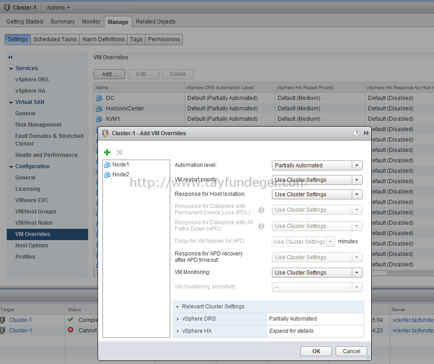Click the Node2 VM icon in dialog
The width and height of the screenshot is (434, 364).
[107, 175]
